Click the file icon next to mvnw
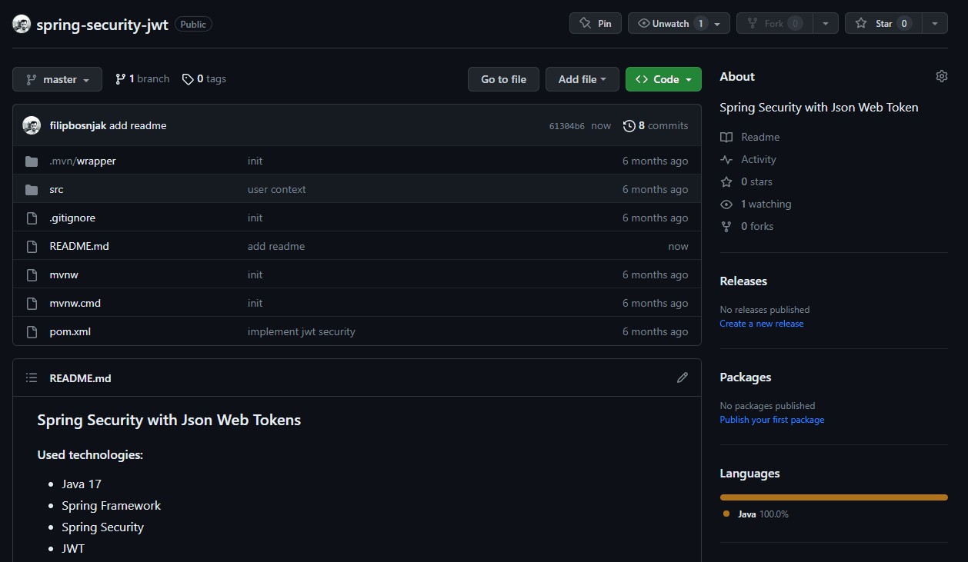This screenshot has width=968, height=562. point(32,274)
